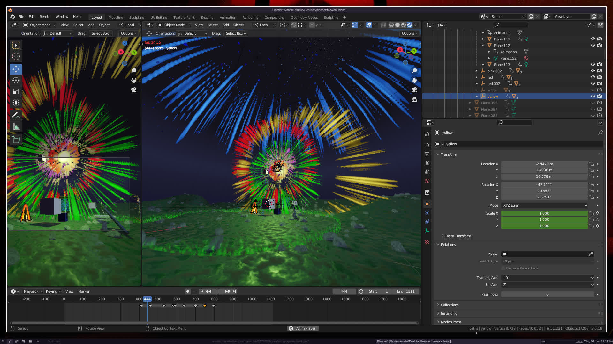613x344 pixels.
Task: Pause the animation playback
Action: (x=218, y=291)
